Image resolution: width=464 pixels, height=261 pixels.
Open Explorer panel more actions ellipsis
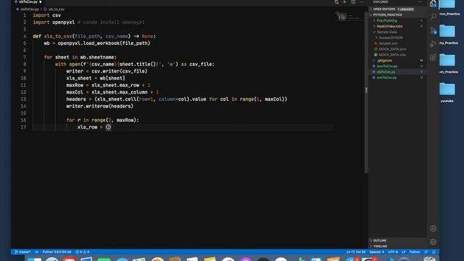420,2
